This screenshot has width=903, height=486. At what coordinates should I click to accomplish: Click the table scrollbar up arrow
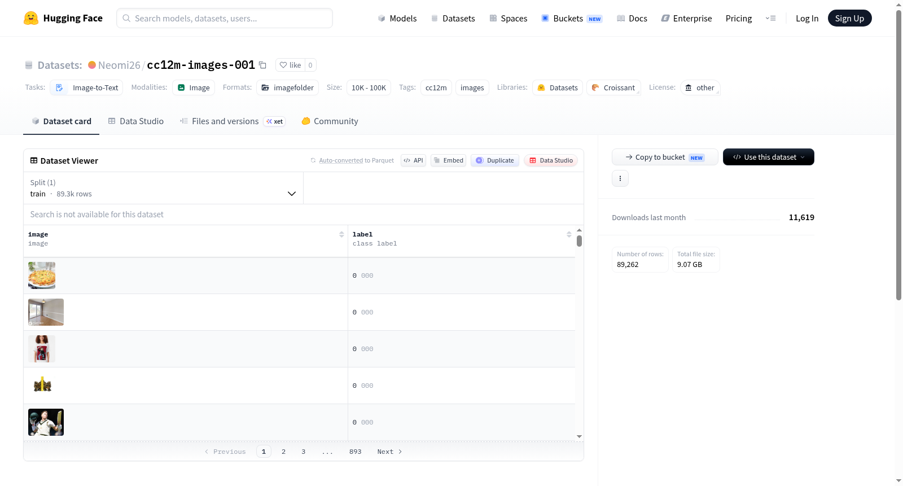pos(579,230)
